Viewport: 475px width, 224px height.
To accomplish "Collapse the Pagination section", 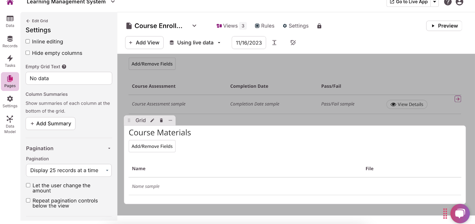I will click(109, 148).
